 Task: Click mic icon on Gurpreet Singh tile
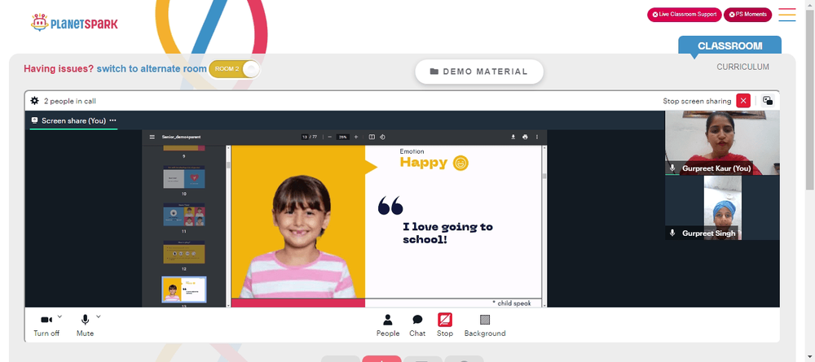pyautogui.click(x=672, y=233)
